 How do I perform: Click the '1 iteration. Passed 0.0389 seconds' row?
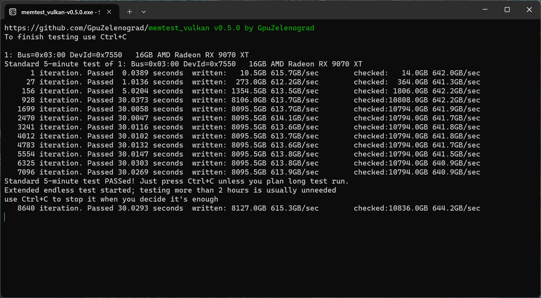[106, 73]
